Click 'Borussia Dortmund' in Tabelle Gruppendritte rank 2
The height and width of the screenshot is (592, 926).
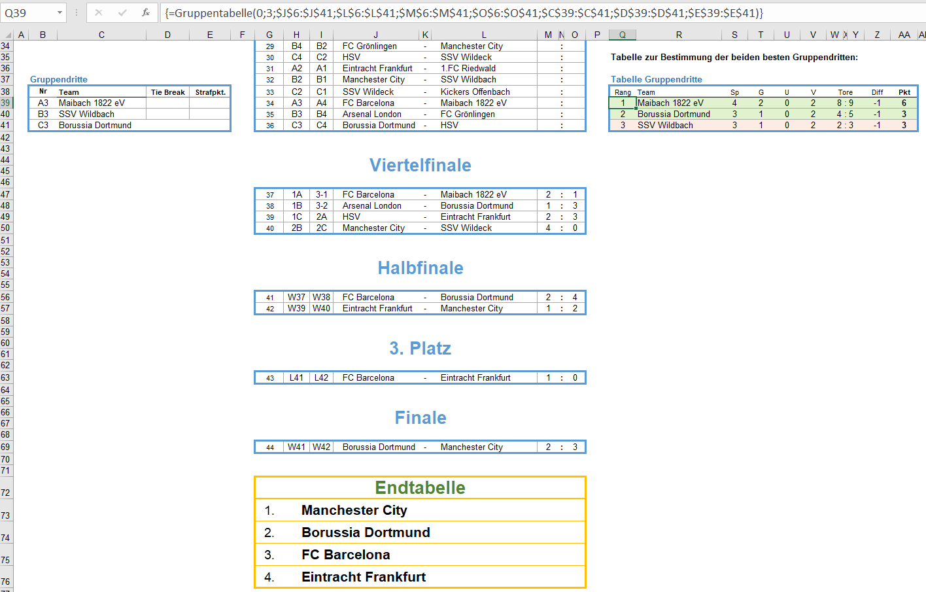tap(674, 114)
